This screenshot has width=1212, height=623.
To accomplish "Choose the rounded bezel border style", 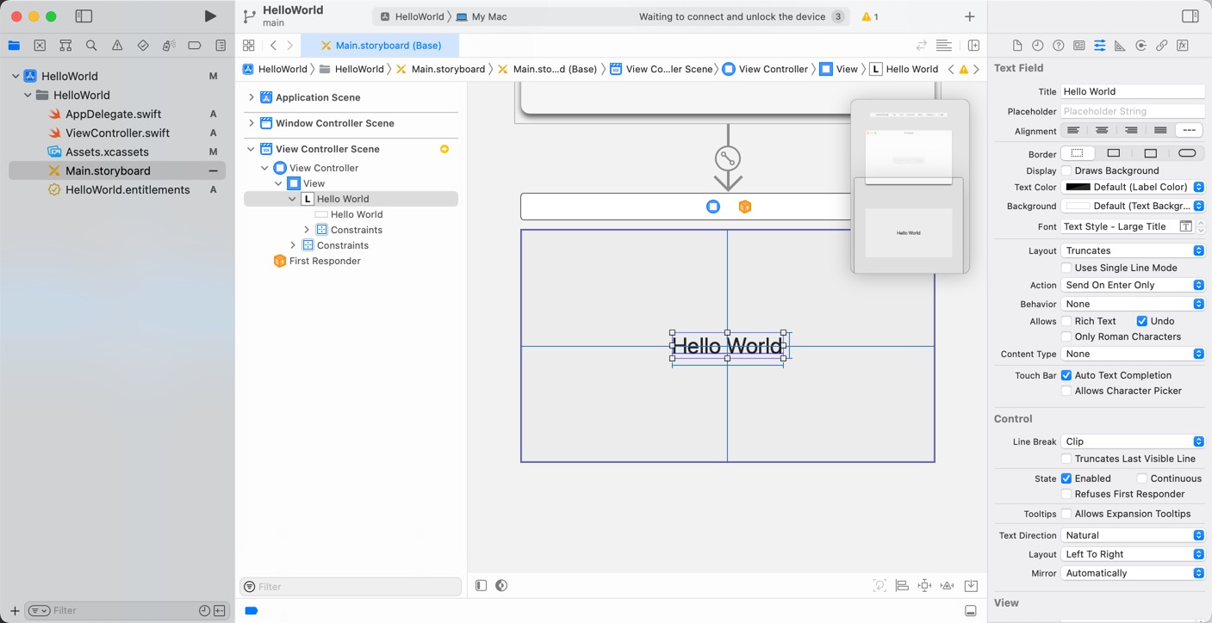I will (x=1187, y=154).
